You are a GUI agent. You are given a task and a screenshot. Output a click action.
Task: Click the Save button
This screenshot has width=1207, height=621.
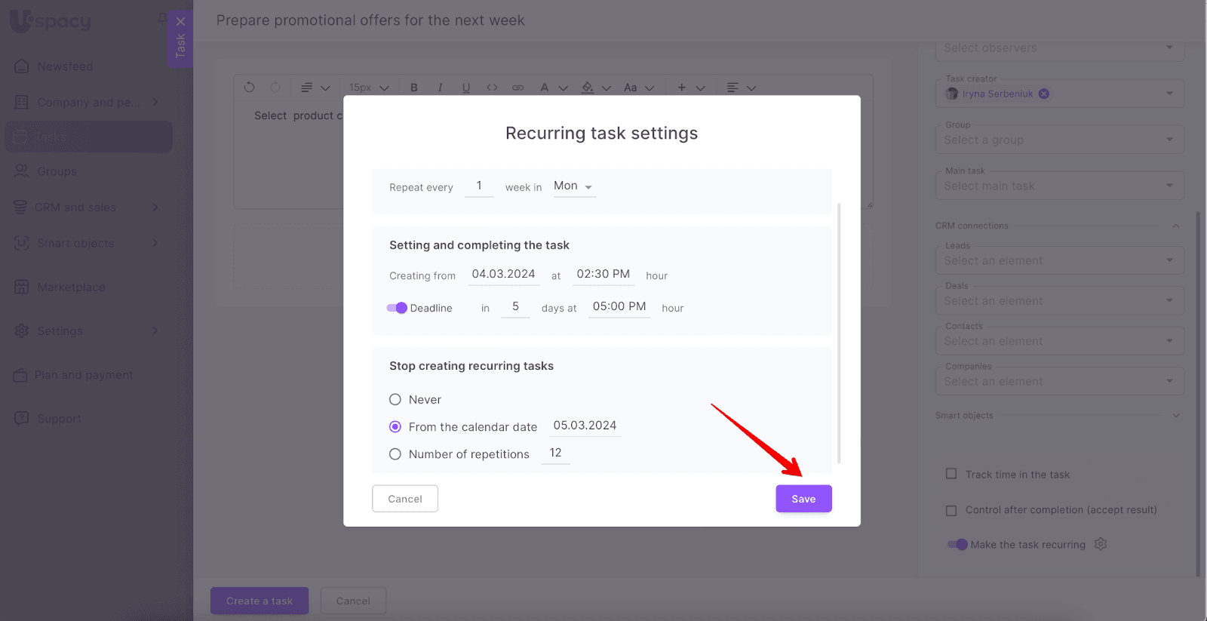click(803, 499)
